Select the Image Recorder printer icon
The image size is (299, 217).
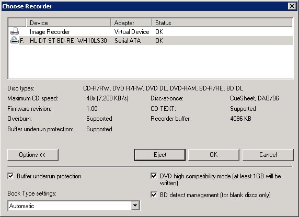coord(15,31)
